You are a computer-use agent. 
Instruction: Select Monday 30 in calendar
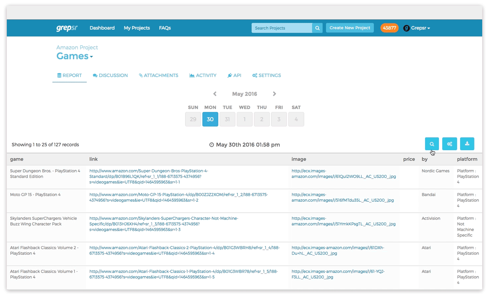pos(210,119)
